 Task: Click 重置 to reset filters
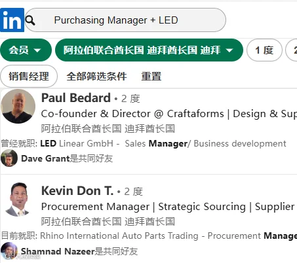[x=151, y=77]
